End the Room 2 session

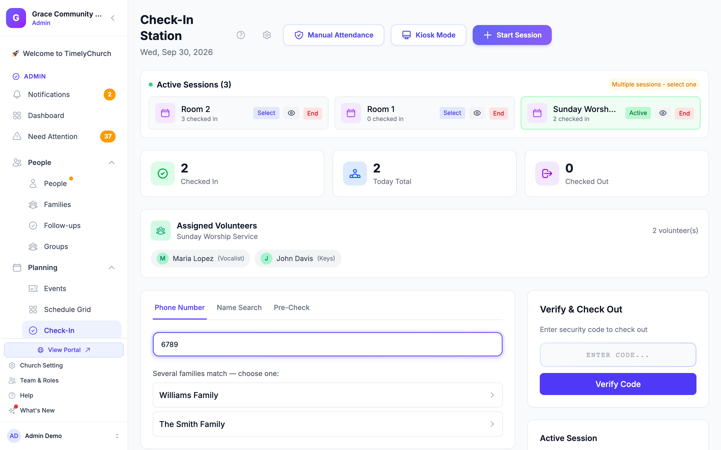click(312, 113)
